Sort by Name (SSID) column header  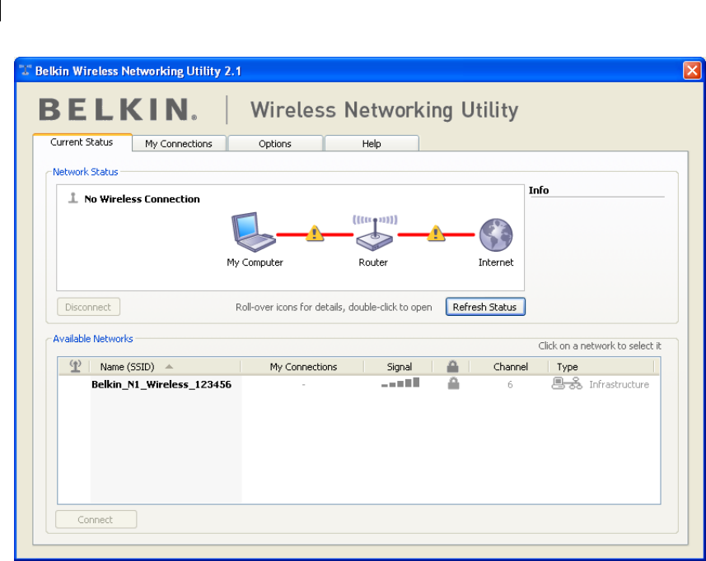pyautogui.click(x=164, y=367)
